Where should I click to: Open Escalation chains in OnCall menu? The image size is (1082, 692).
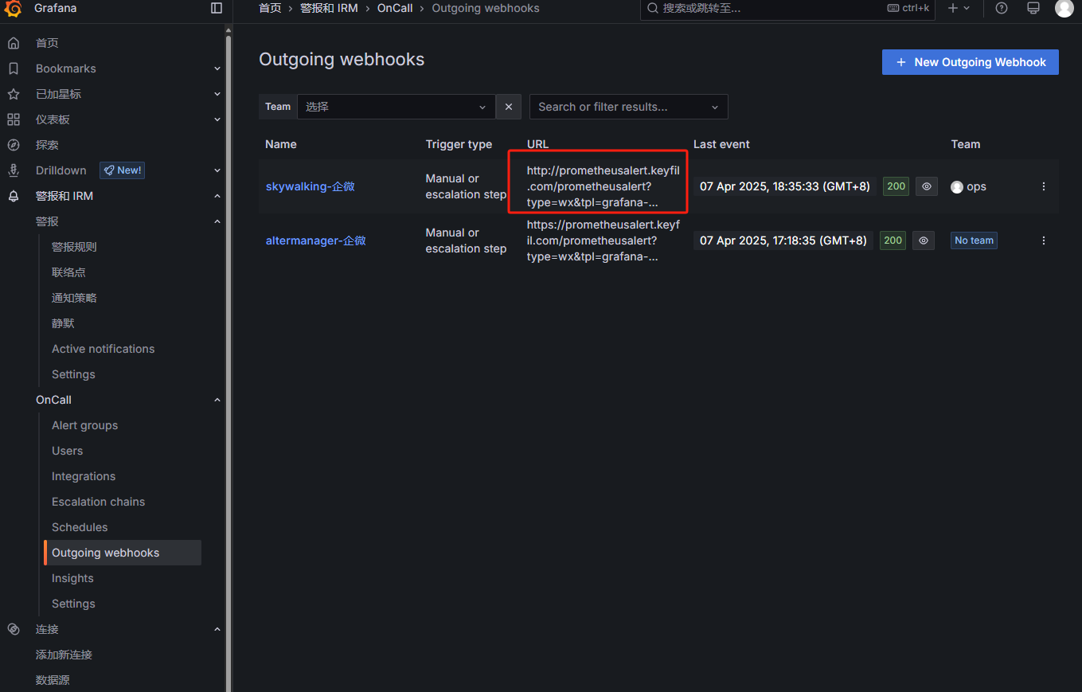tap(98, 502)
